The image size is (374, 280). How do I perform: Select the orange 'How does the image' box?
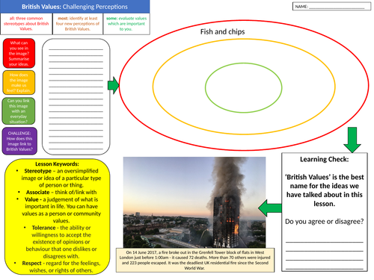[x=19, y=83]
